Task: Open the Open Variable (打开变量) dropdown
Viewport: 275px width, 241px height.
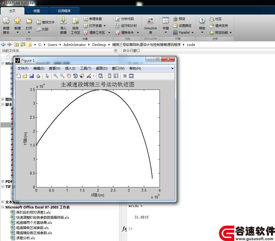Action: pos(105,26)
